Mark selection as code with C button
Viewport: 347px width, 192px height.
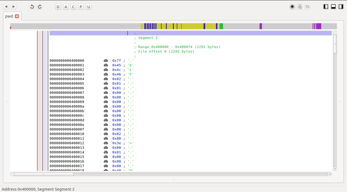(x=73, y=7)
